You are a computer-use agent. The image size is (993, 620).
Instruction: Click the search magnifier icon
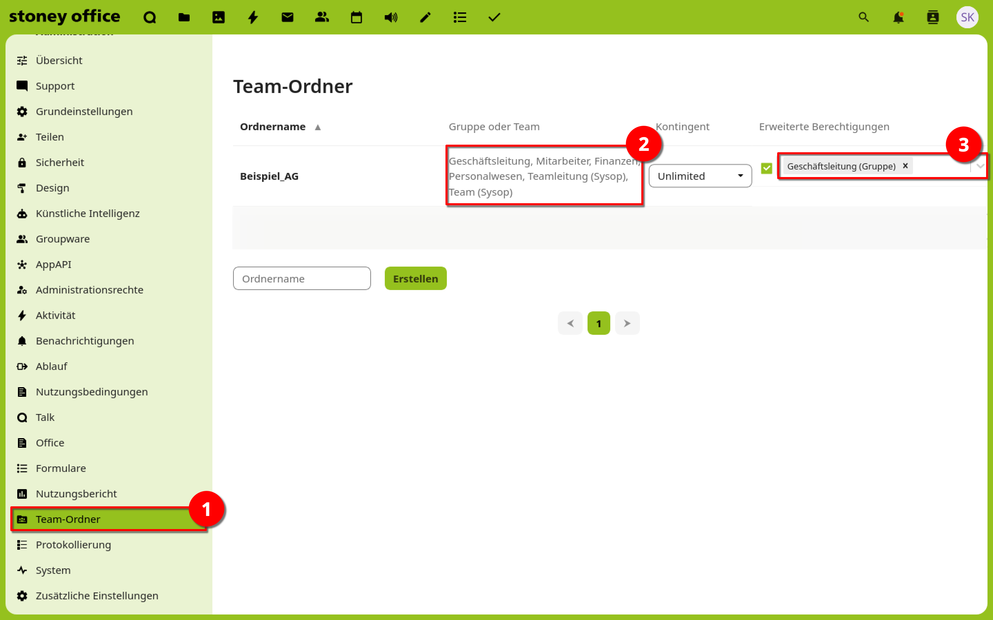[x=863, y=17]
